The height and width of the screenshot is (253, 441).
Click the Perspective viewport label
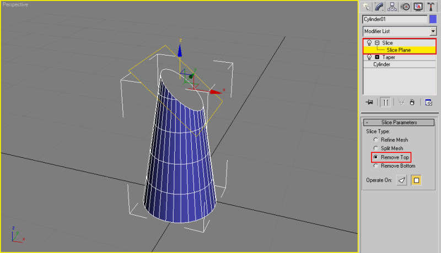coord(15,4)
